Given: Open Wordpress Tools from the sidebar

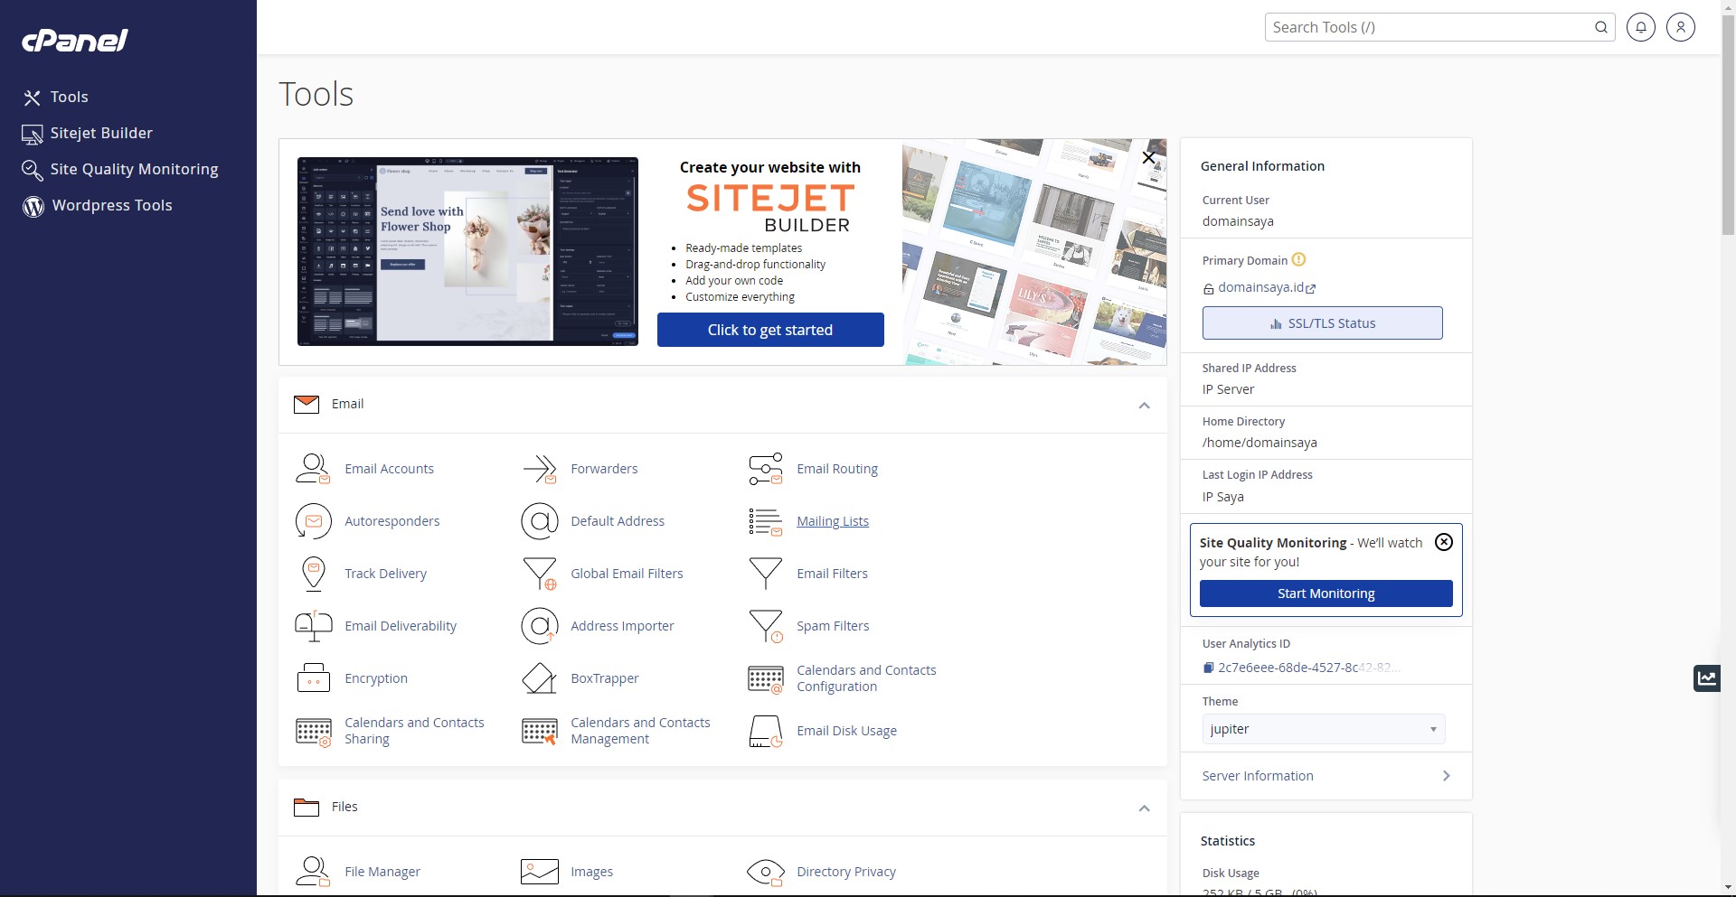Looking at the screenshot, I should pos(111,205).
